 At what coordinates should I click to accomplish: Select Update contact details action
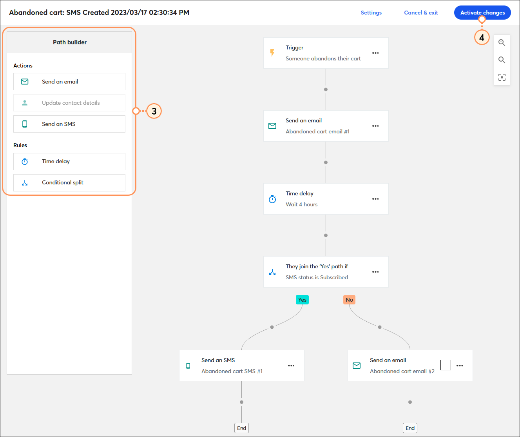(69, 103)
